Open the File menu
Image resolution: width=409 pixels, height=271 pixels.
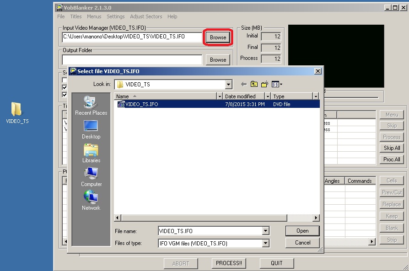point(61,16)
